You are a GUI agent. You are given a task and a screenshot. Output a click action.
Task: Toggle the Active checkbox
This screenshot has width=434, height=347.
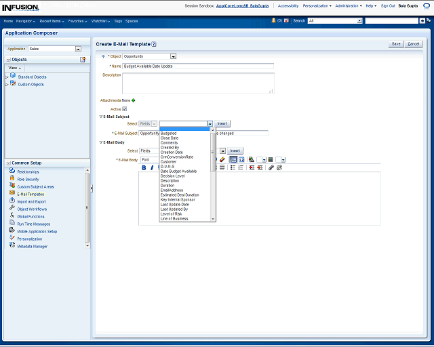click(125, 108)
